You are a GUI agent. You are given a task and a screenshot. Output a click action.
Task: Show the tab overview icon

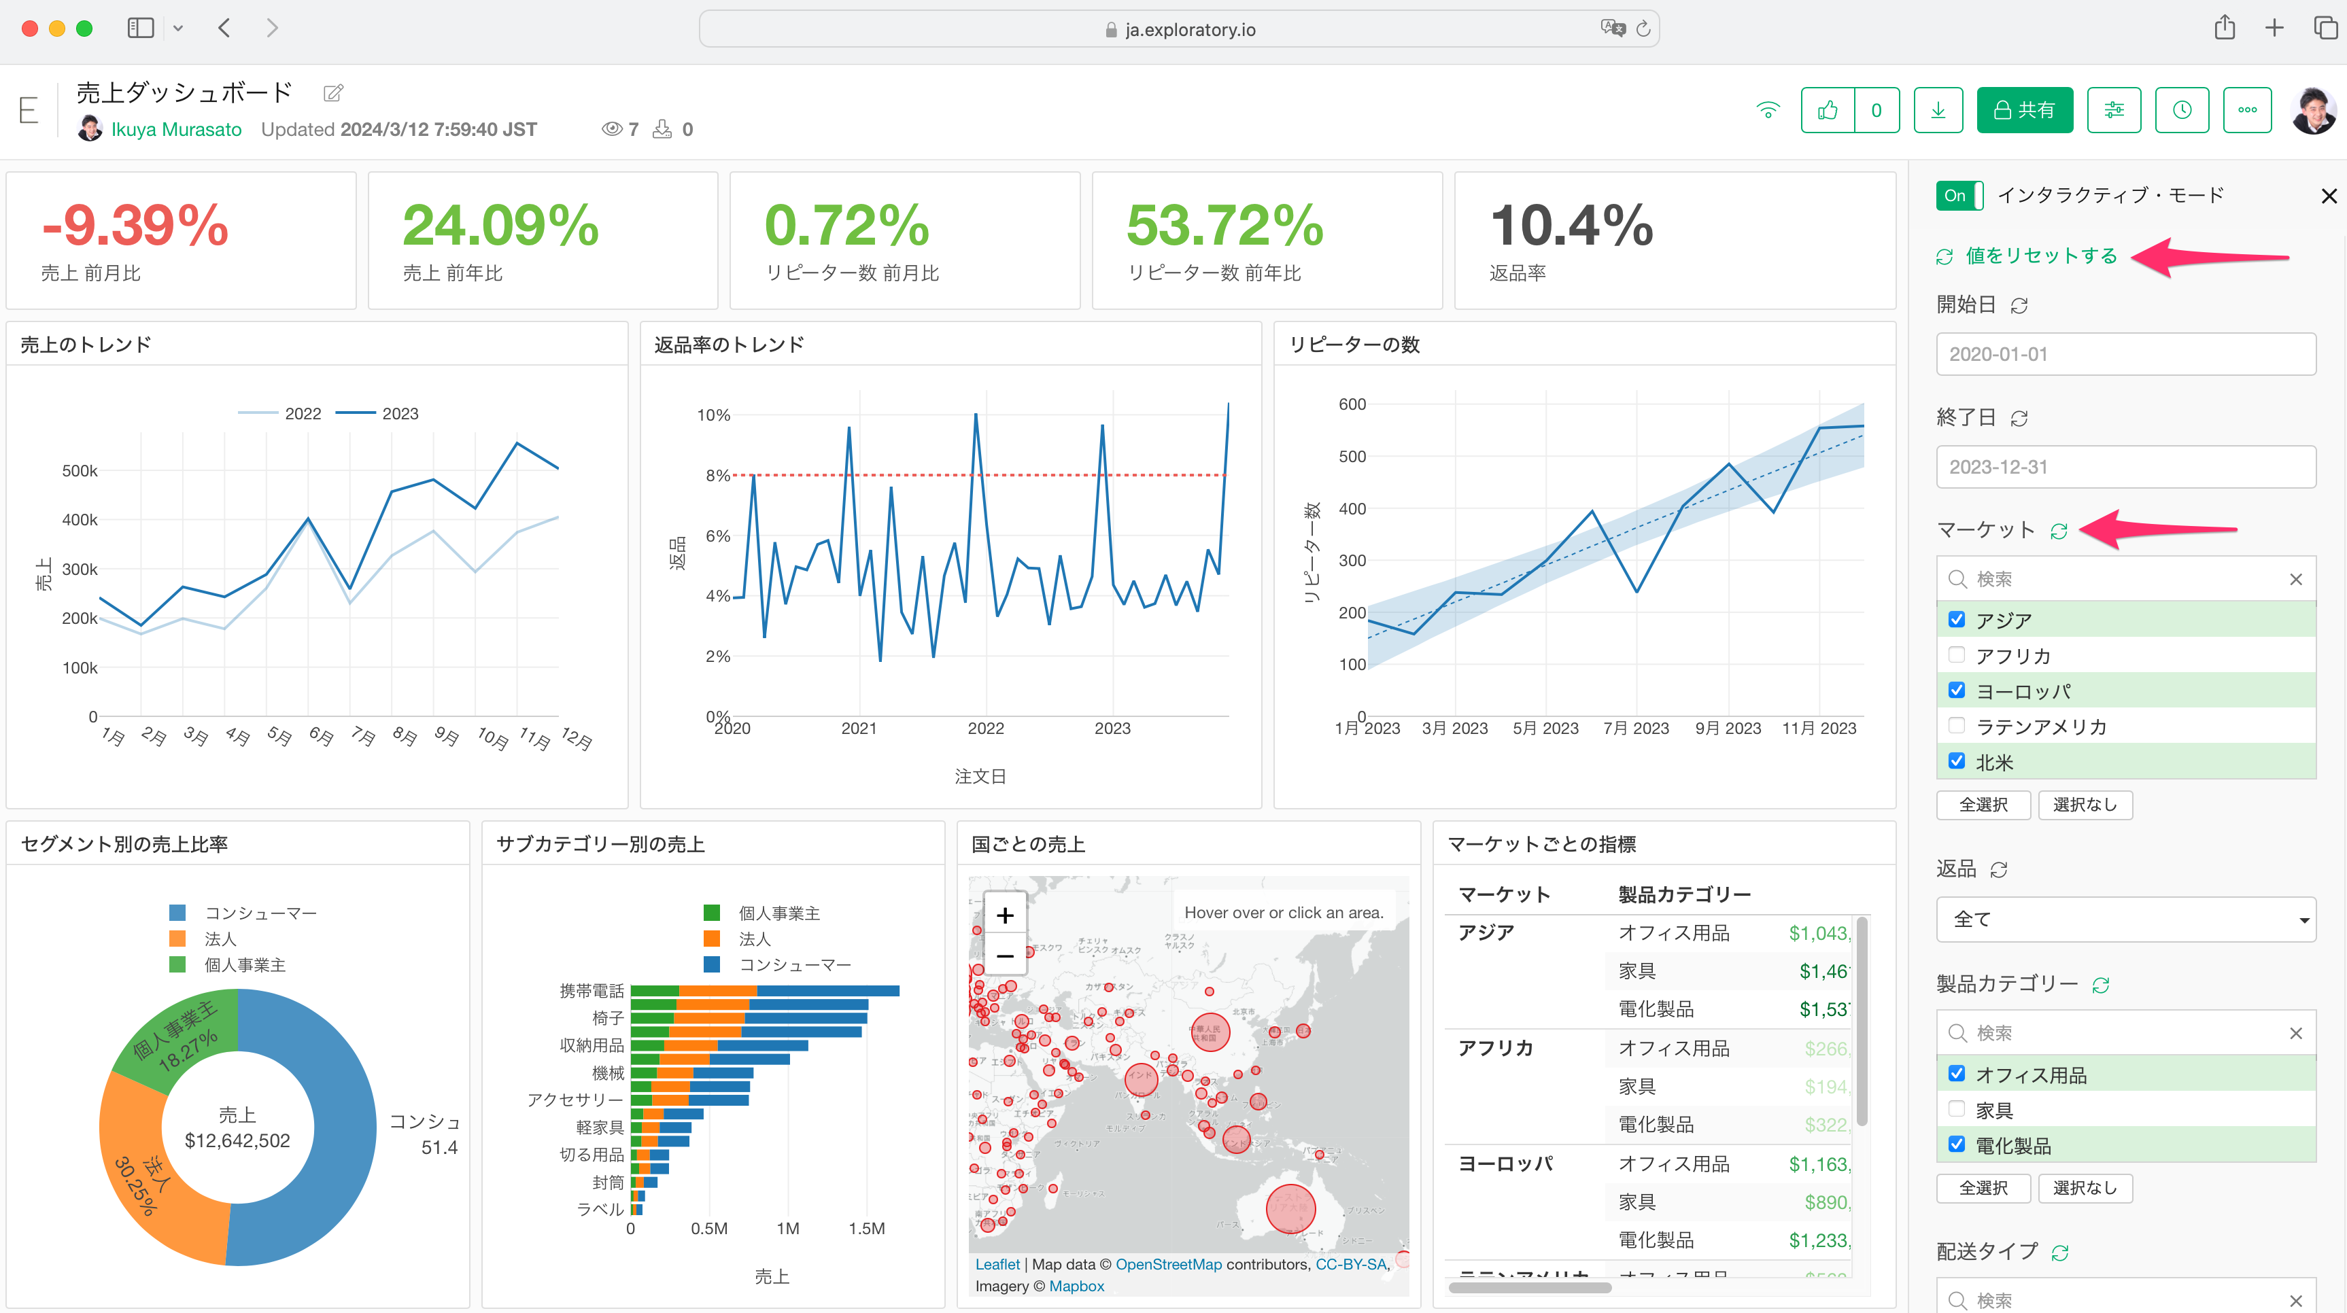coord(2325,29)
